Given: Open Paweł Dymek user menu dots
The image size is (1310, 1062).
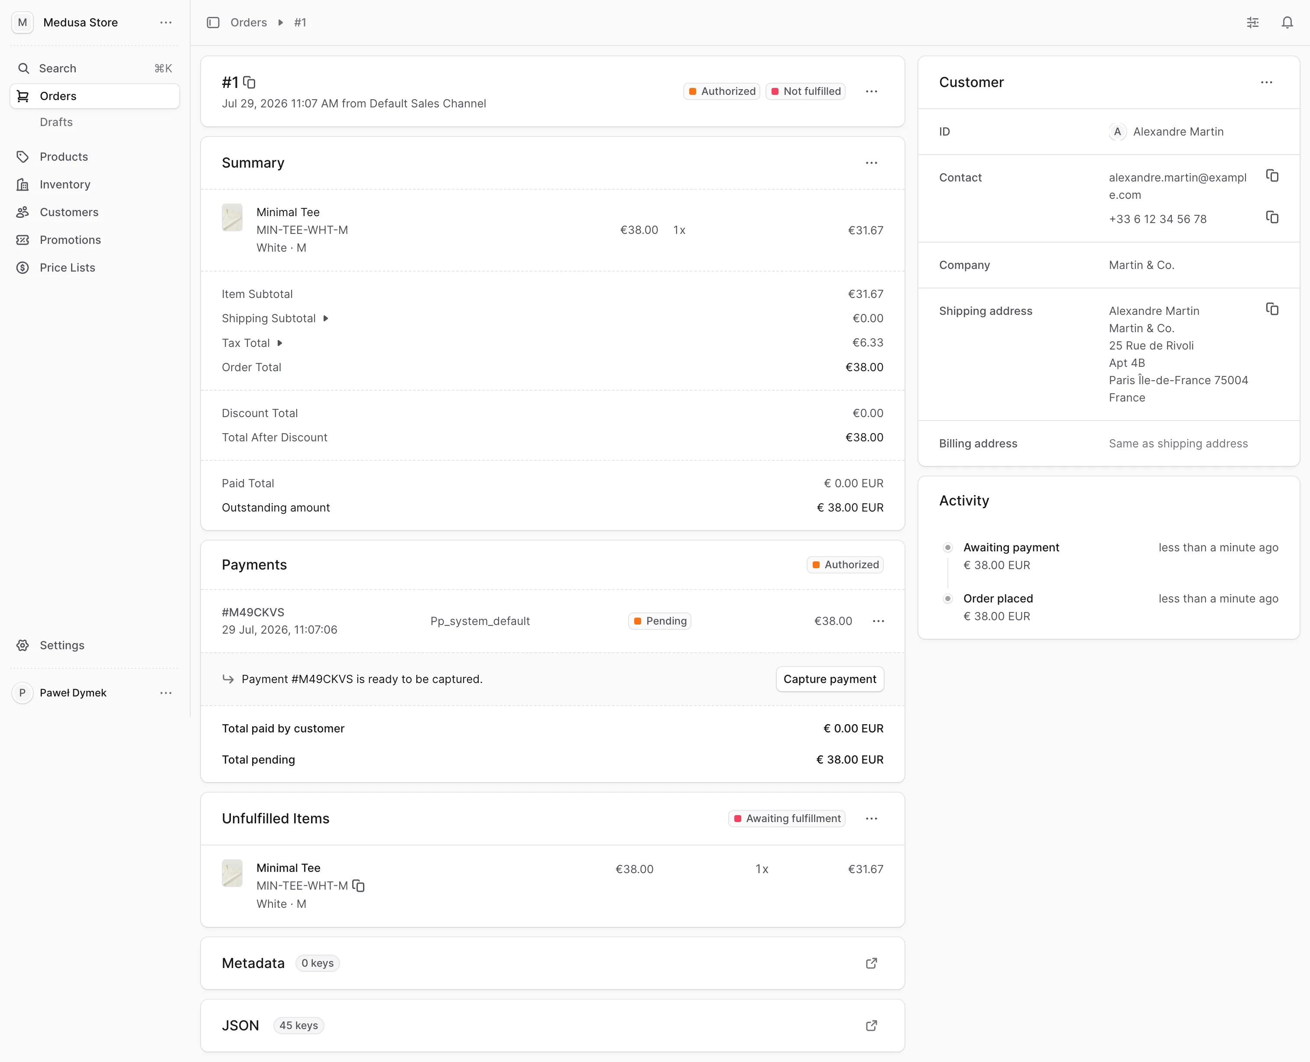Looking at the screenshot, I should [166, 693].
